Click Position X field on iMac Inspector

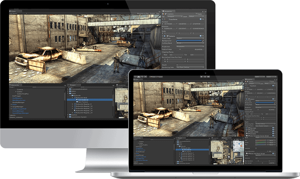click(170, 24)
